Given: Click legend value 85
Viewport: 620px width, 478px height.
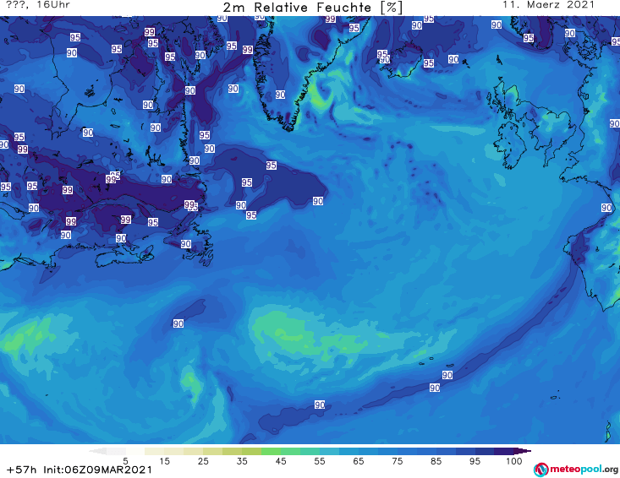Looking at the screenshot, I should pos(436,461).
